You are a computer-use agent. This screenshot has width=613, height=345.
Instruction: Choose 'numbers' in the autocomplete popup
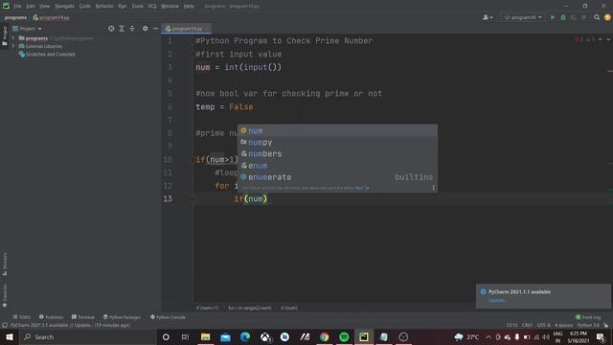pyautogui.click(x=337, y=153)
